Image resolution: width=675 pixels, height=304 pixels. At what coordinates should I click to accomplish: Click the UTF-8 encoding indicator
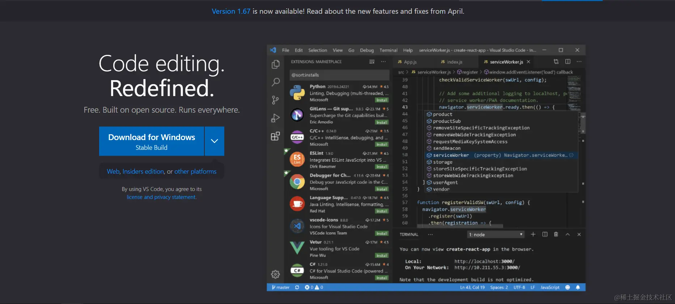(519, 287)
